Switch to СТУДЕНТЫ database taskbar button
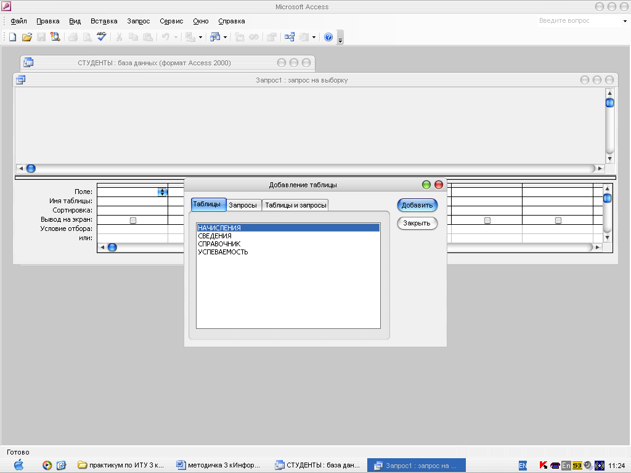 (317, 466)
